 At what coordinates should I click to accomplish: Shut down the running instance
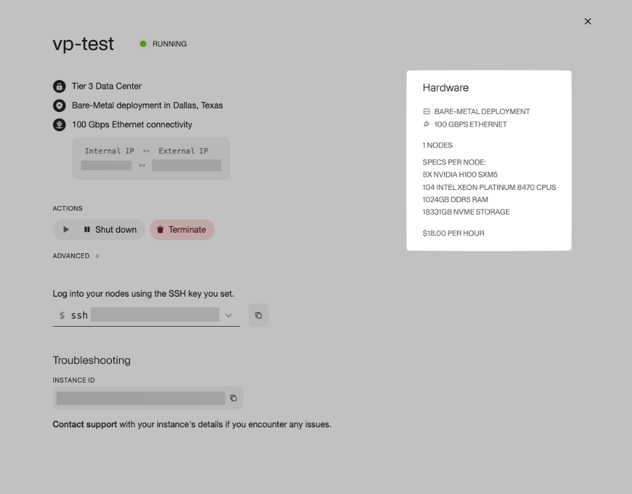(x=109, y=229)
